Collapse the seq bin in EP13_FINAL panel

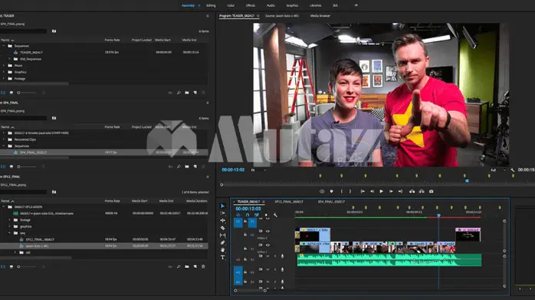(x=9, y=233)
